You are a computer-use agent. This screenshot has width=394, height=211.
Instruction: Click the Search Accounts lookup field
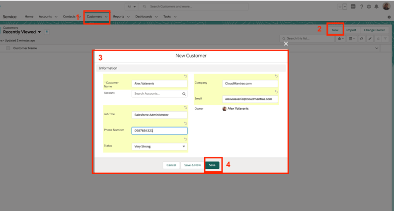157,94
